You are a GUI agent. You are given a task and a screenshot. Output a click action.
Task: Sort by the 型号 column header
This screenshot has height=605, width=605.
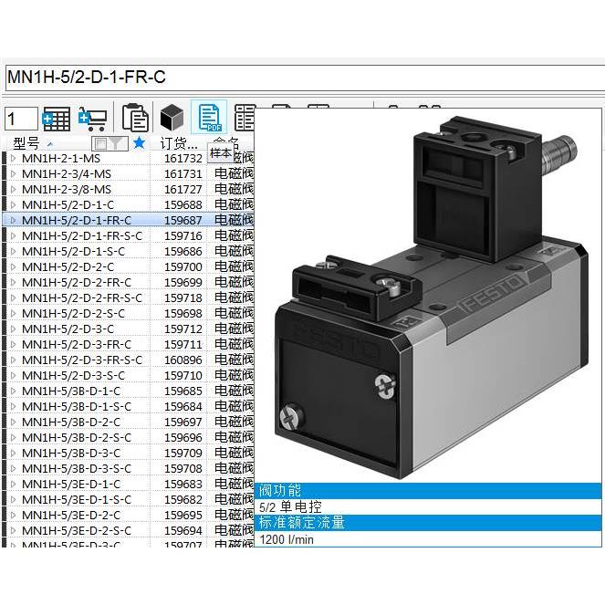point(26,143)
